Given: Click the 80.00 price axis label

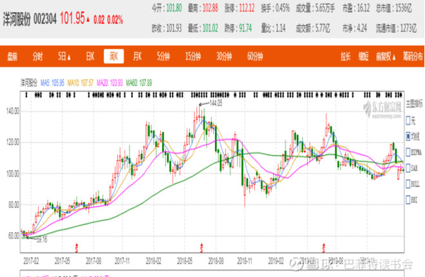Looking at the screenshot, I should 14,205.
